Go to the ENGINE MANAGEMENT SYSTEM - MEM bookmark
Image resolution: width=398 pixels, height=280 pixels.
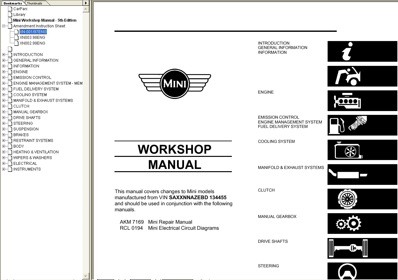48,83
